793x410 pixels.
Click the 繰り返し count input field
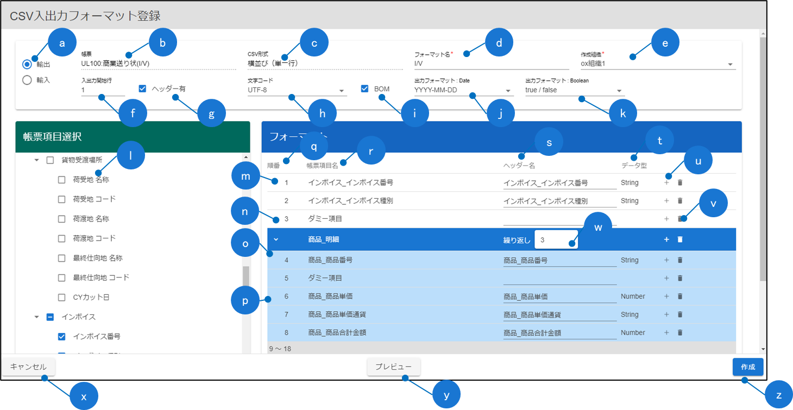555,239
